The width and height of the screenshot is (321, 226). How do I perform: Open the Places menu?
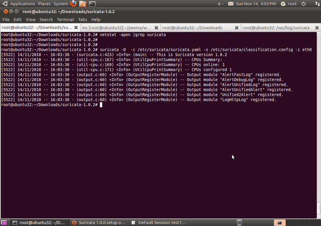click(44, 4)
